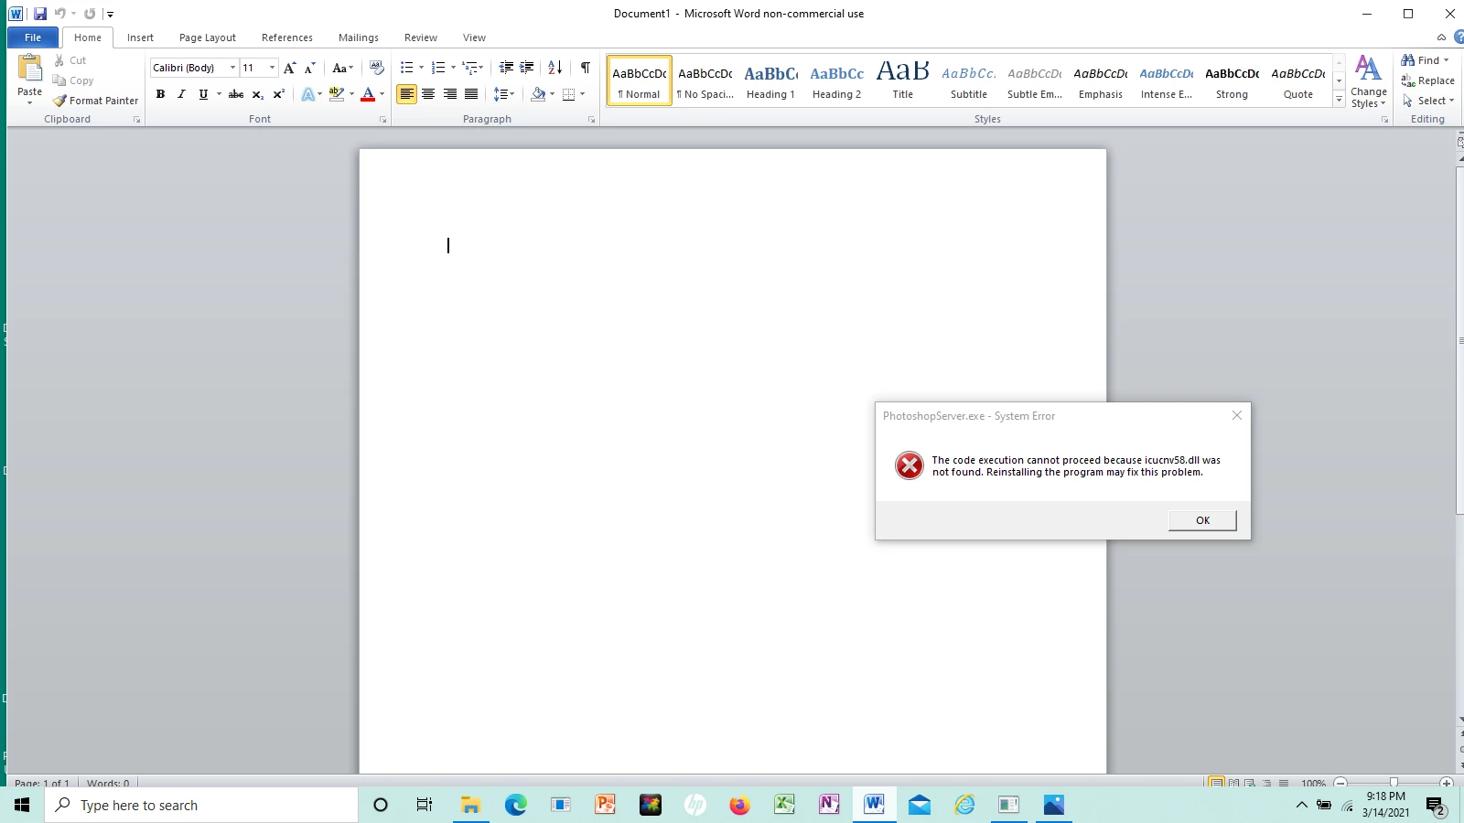Click the Increase Indent icon

[527, 68]
